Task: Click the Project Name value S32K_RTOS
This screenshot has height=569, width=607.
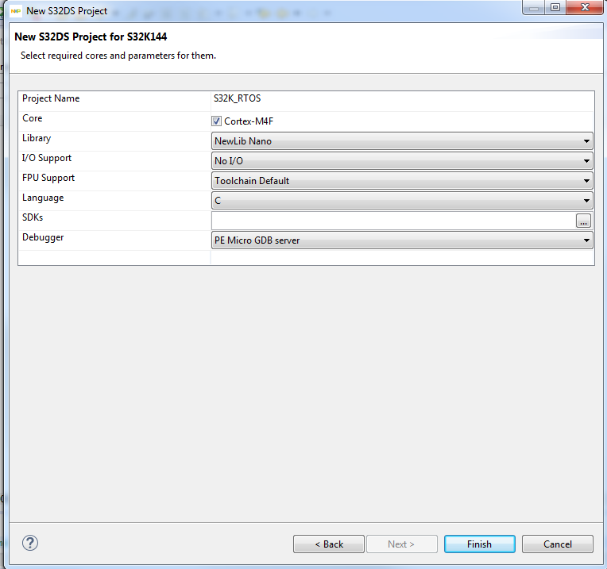Action: (237, 98)
